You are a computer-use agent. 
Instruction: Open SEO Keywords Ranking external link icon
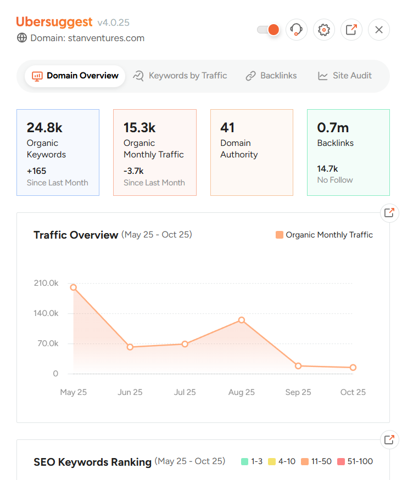coord(389,439)
